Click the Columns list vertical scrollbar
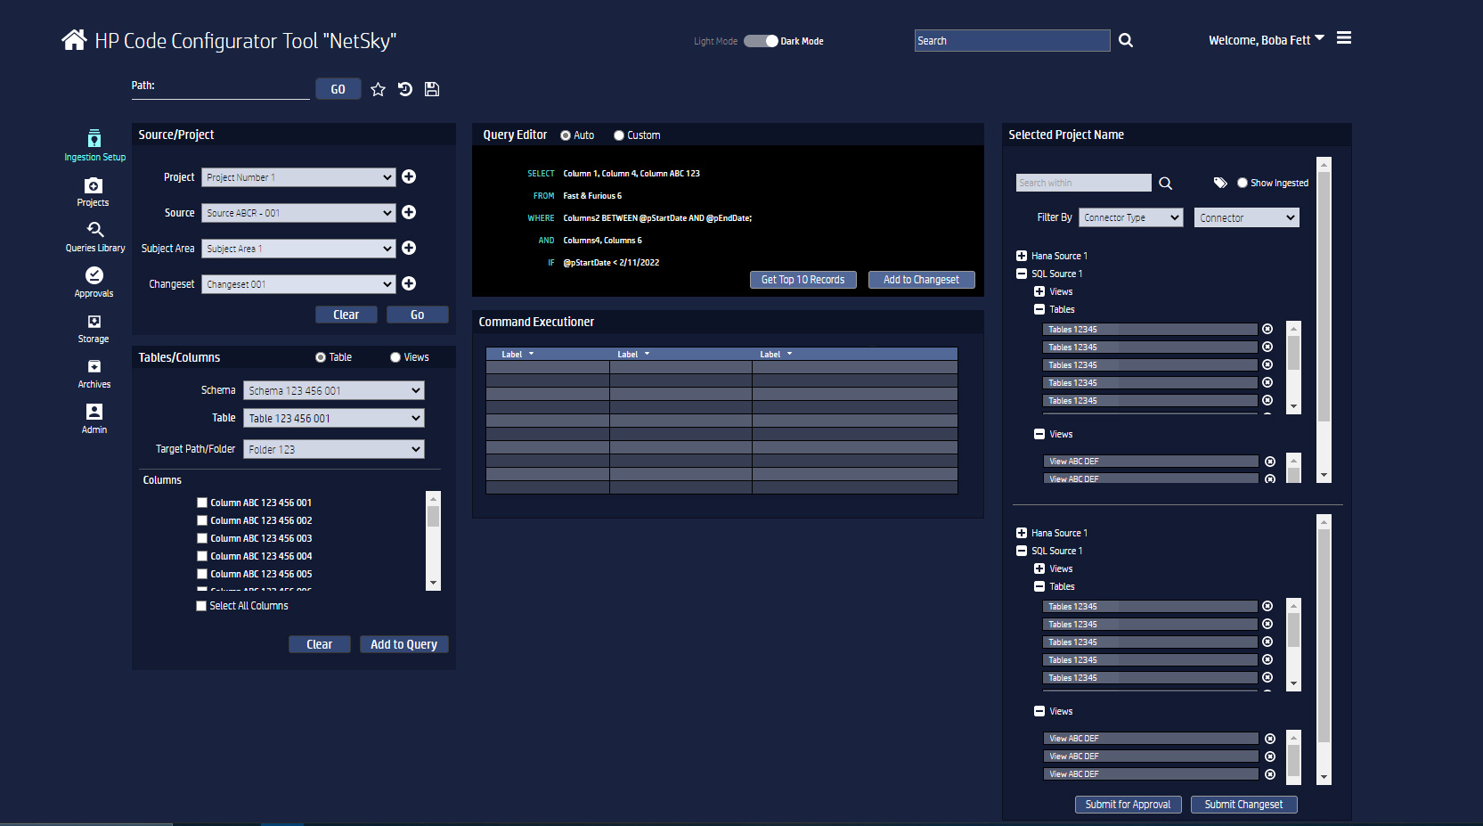 (433, 540)
